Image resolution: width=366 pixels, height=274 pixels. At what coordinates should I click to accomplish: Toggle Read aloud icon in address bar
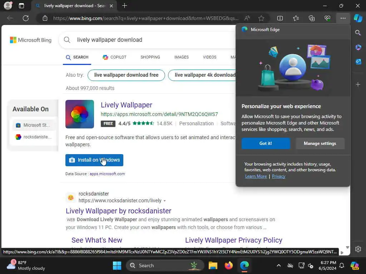tap(247, 18)
